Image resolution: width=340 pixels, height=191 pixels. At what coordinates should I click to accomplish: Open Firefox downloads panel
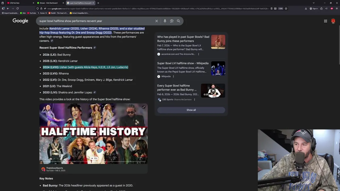point(306,8)
